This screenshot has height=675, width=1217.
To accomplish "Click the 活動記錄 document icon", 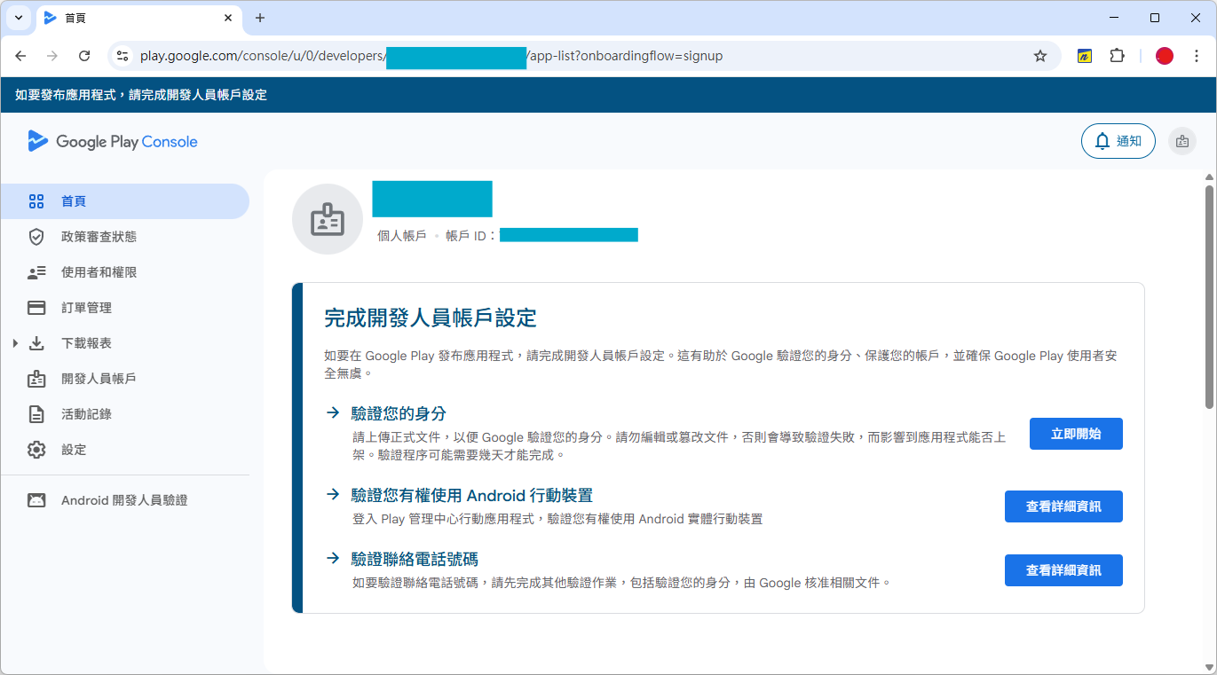I will coord(36,414).
